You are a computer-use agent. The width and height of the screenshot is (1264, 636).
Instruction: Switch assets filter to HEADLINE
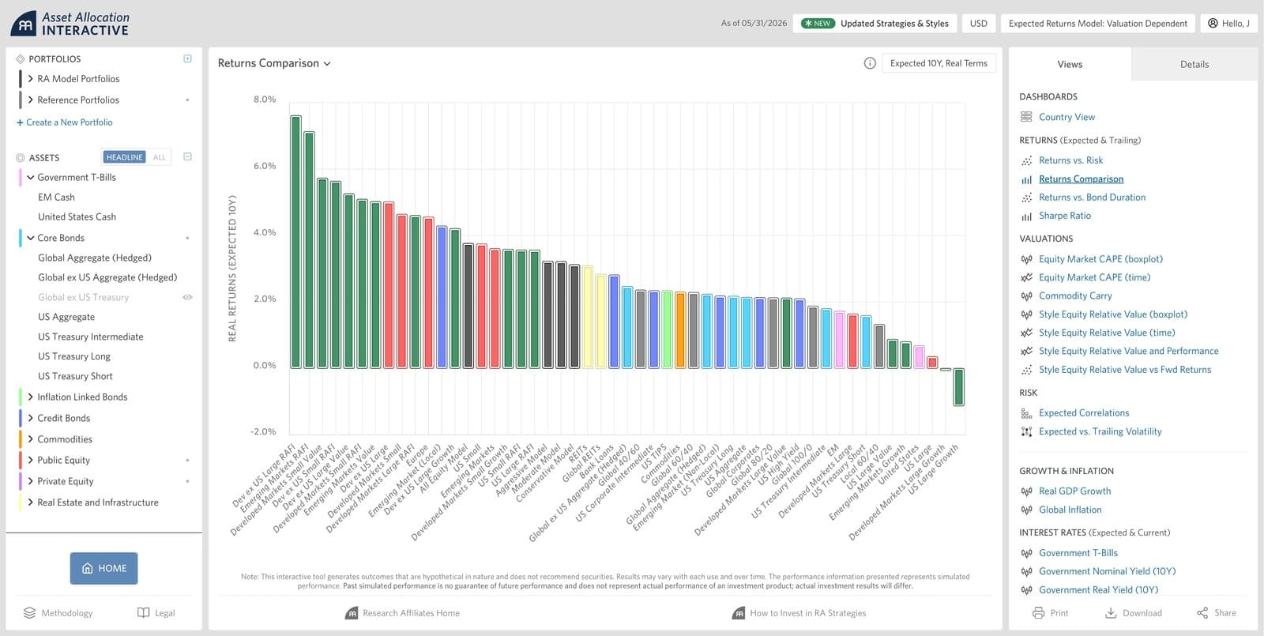[x=124, y=157]
